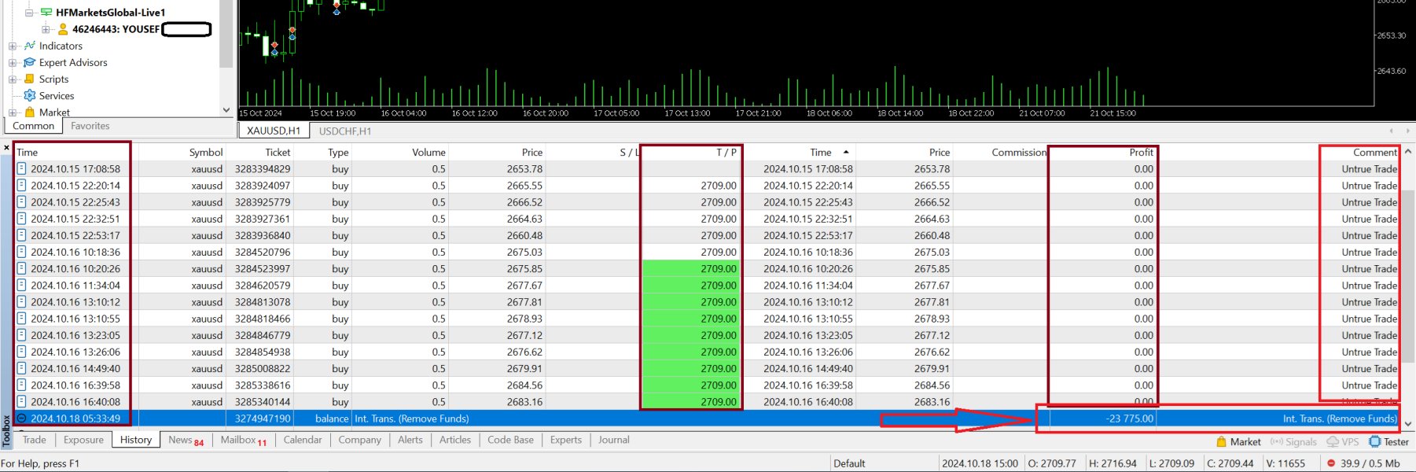Switch to Favorites tab in Navigator
The image size is (1416, 472).
(90, 126)
